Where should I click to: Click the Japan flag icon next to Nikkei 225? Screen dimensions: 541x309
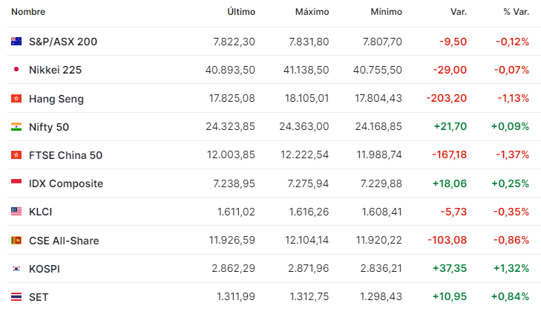pos(16,69)
